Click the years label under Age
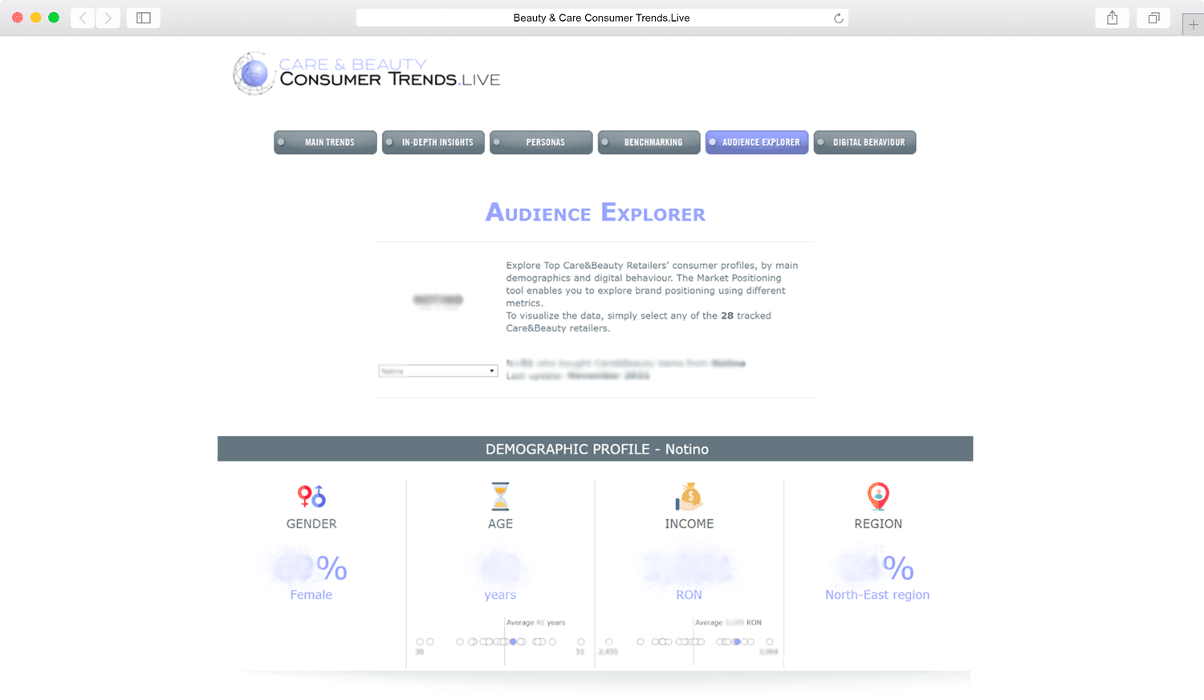Screen dimensions: 1204x700 point(500,595)
